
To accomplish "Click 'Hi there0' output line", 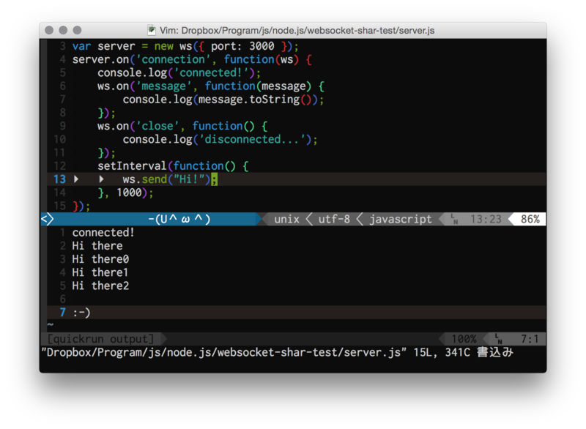I will point(100,259).
